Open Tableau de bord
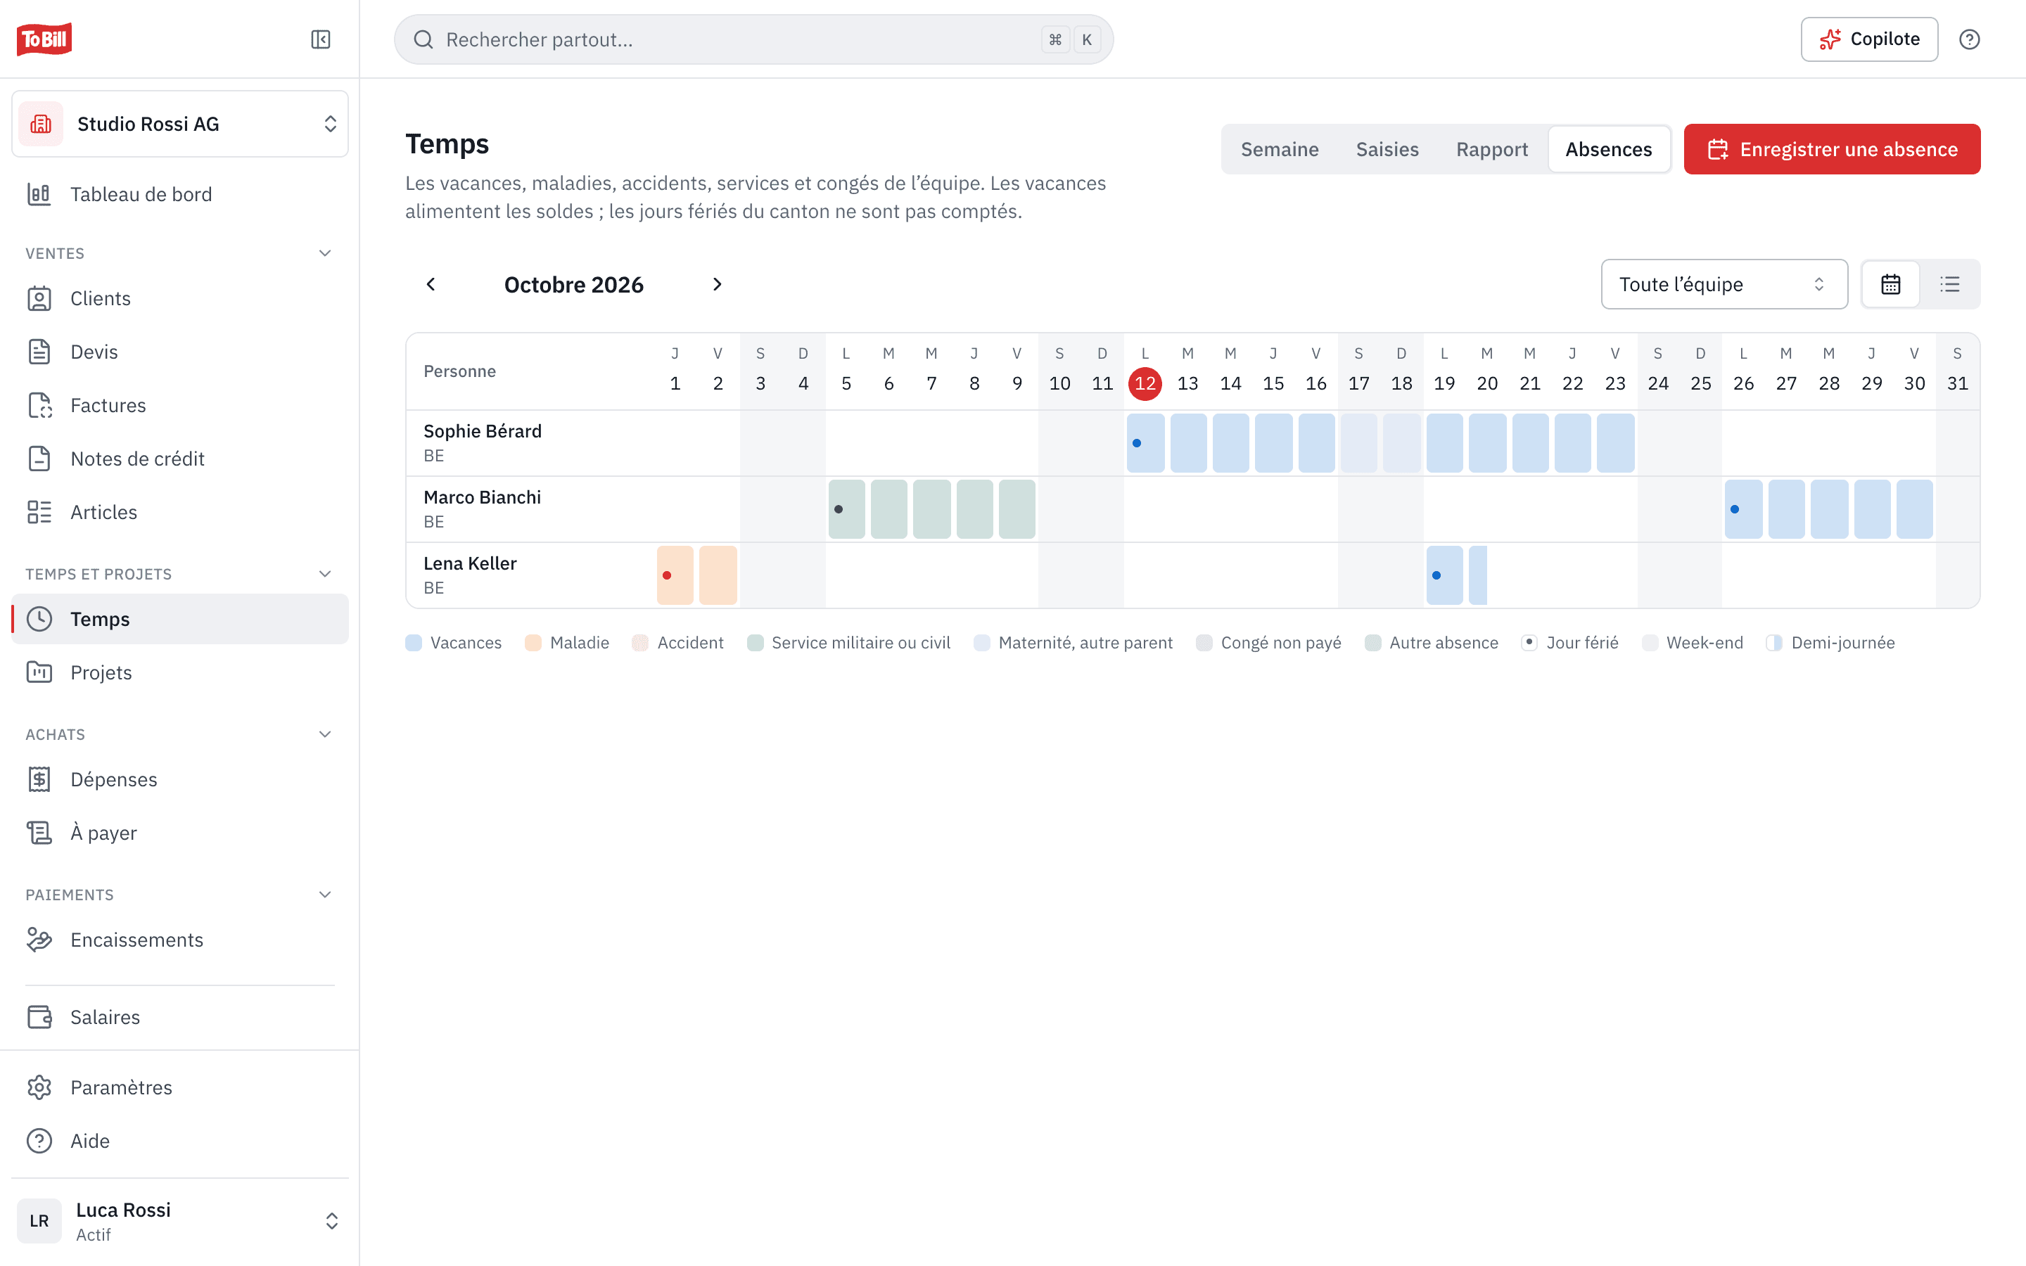This screenshot has width=2026, height=1266. pos(180,194)
